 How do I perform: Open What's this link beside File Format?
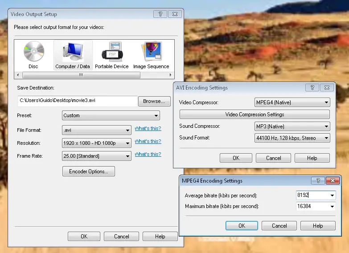click(x=148, y=128)
